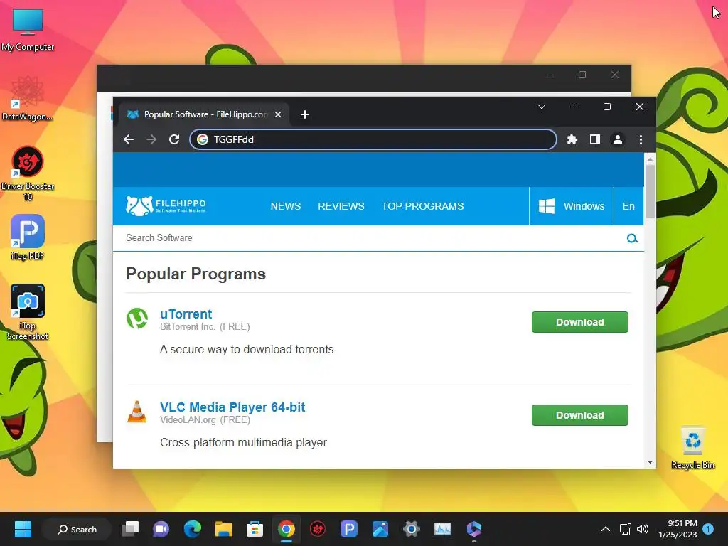Open the Chat (Teams) taskbar icon

(x=161, y=529)
